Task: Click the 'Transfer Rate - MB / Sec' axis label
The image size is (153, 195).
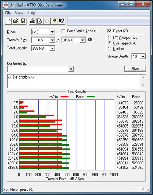Action: [x=65, y=179]
